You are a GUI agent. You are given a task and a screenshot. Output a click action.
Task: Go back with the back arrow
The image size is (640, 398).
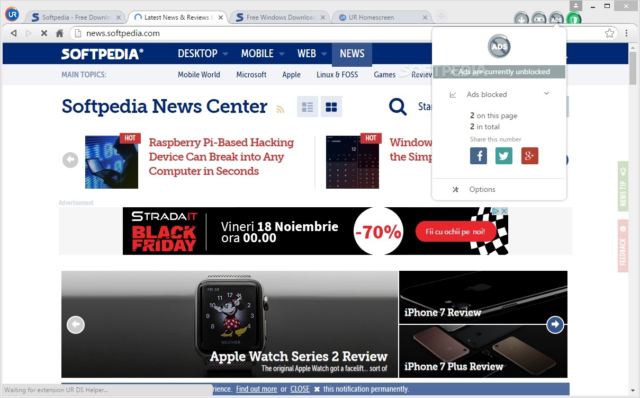coord(14,33)
